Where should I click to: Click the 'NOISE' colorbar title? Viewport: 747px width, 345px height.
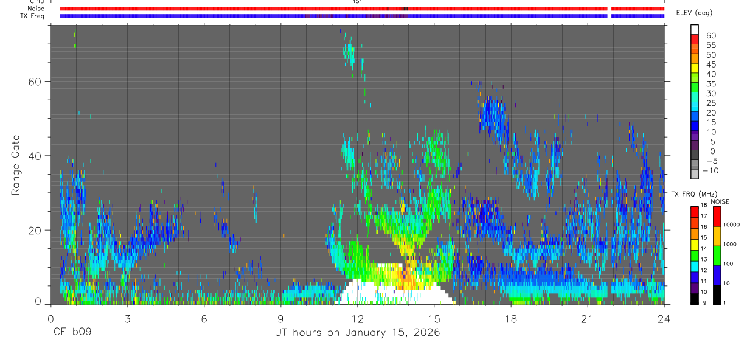720,201
